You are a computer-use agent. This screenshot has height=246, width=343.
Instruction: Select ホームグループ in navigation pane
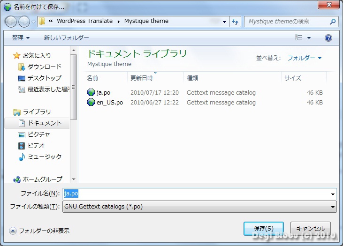pyautogui.click(x=42, y=179)
